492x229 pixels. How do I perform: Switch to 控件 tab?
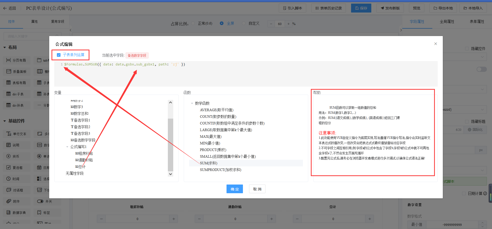point(12,21)
